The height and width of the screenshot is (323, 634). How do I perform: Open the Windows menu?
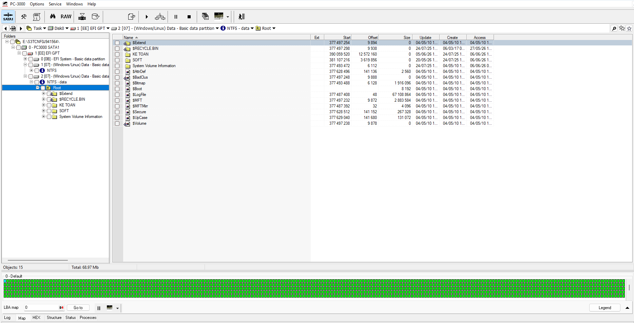(x=74, y=4)
